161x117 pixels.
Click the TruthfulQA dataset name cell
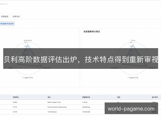[86, 112]
